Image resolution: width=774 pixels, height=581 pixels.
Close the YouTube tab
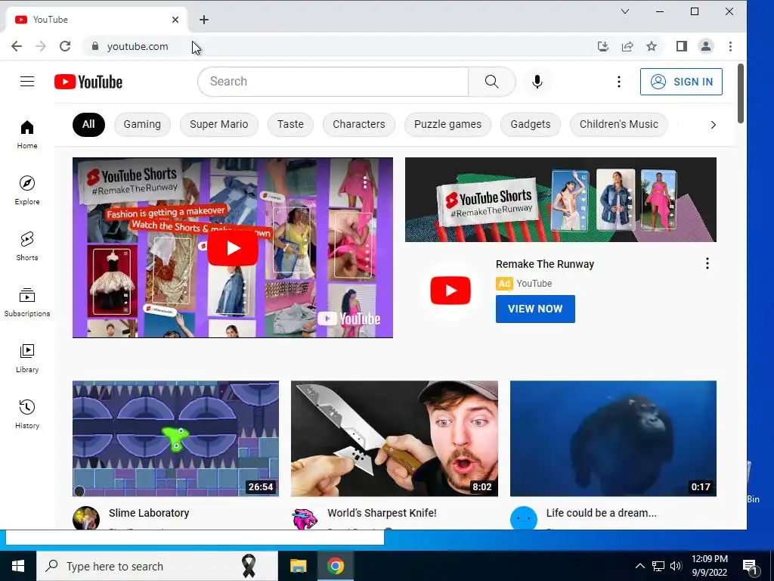click(x=175, y=20)
